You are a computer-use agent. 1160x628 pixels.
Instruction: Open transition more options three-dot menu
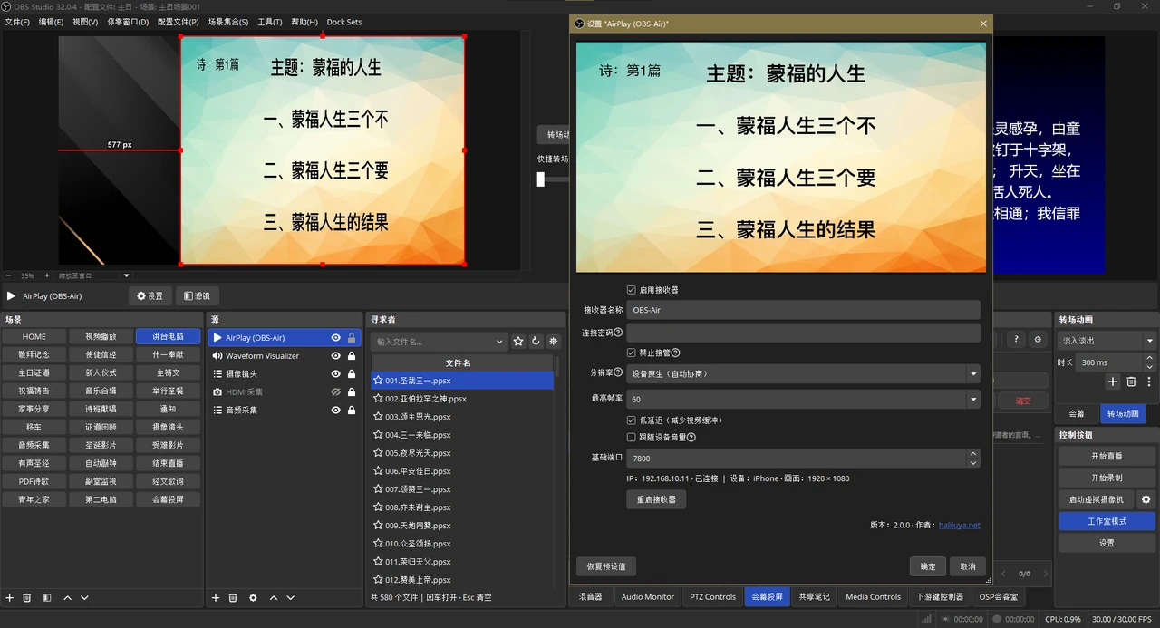(x=1149, y=382)
